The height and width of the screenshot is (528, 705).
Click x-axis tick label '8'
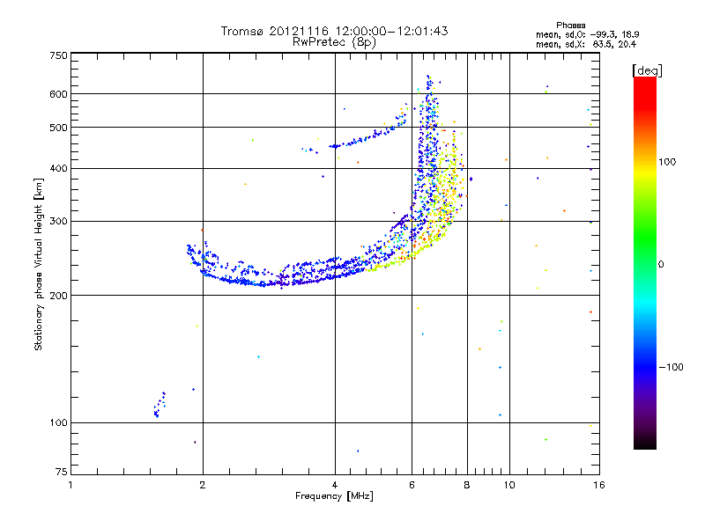[467, 485]
